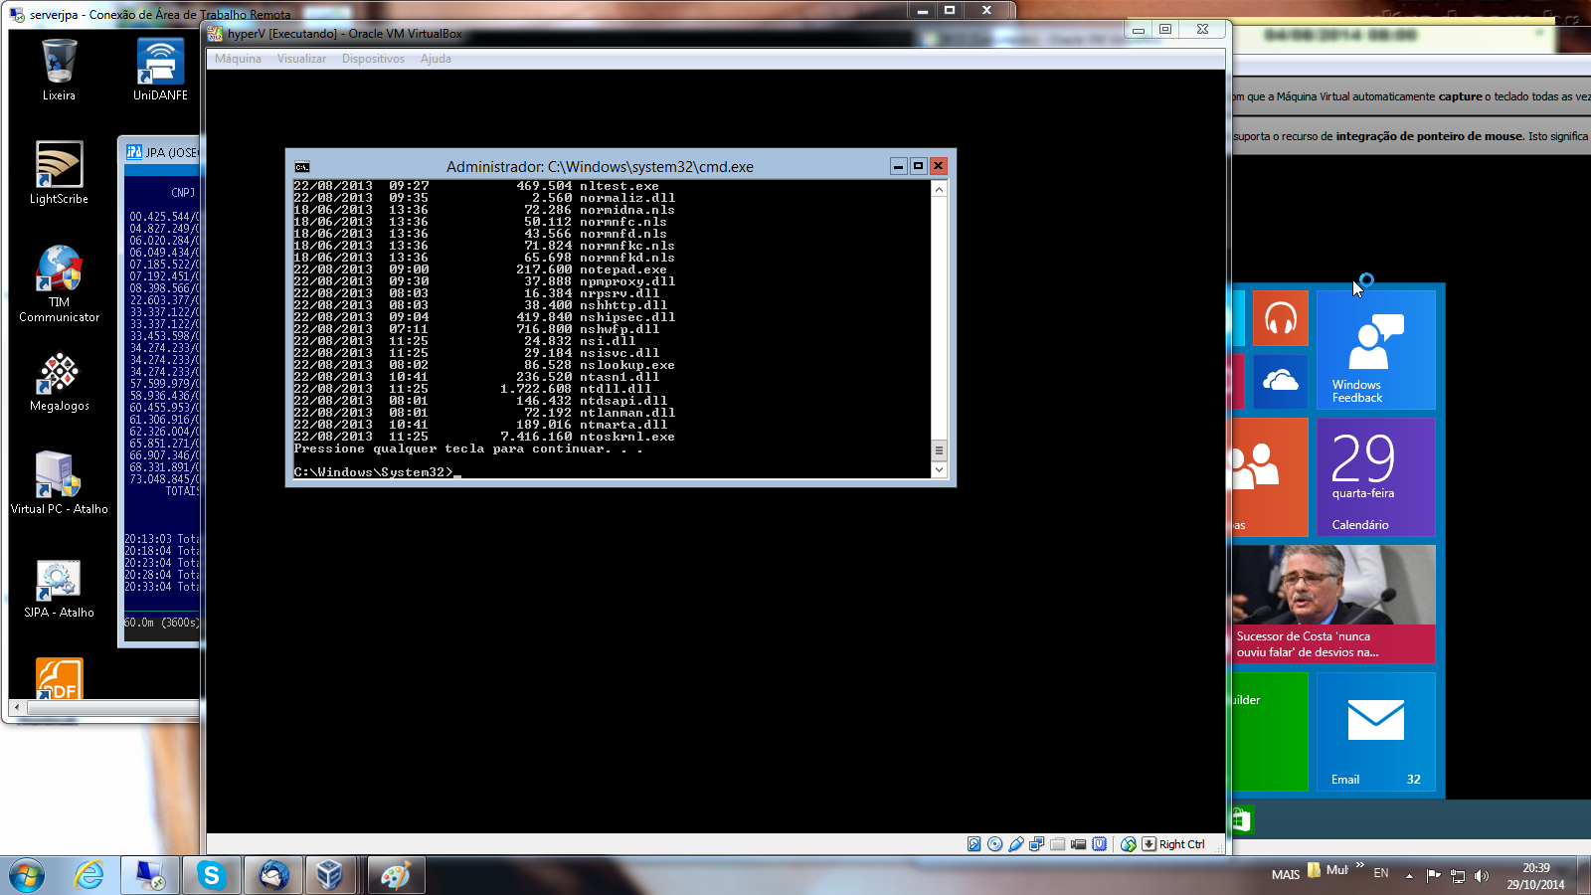The width and height of the screenshot is (1591, 895).
Task: Click the Foxit PDF desktop shortcut icon
Action: [x=59, y=679]
